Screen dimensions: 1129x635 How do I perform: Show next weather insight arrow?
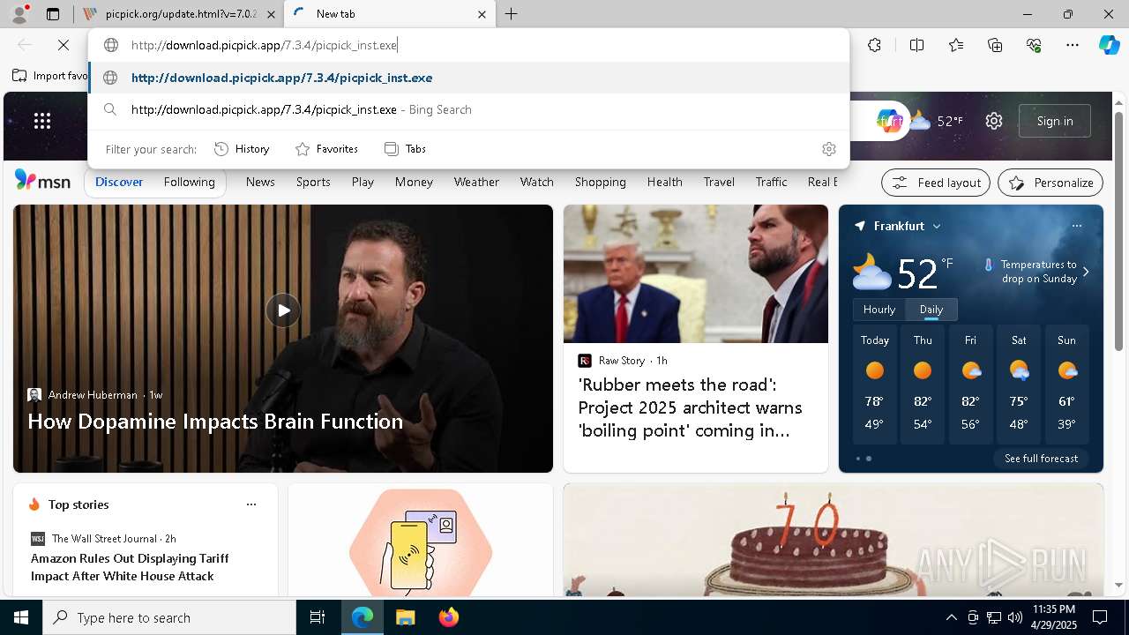coord(1086,272)
